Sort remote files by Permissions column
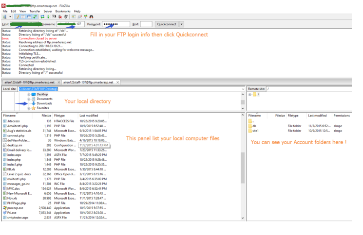363x235 pixels. coord(342,116)
